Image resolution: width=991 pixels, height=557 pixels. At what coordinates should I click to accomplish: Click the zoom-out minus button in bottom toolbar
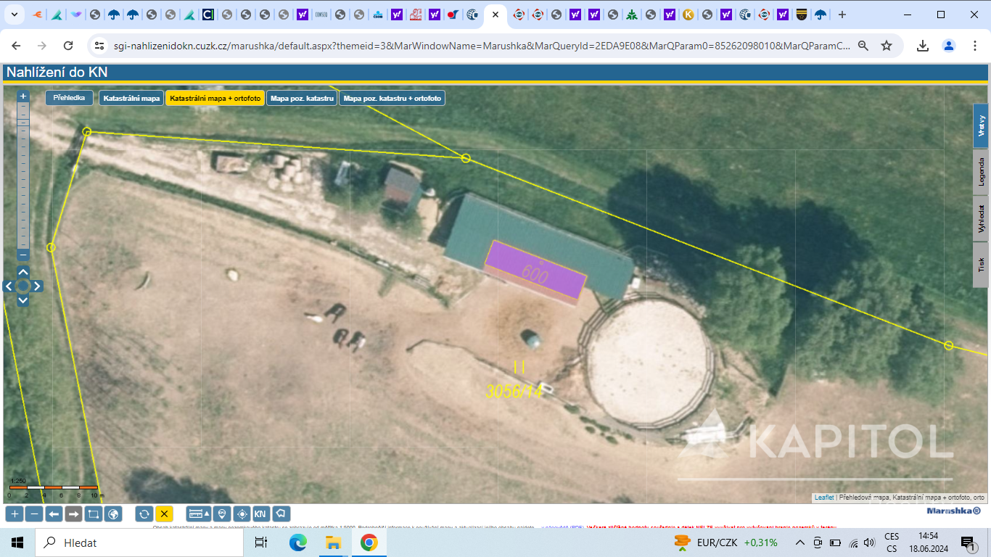tap(34, 514)
